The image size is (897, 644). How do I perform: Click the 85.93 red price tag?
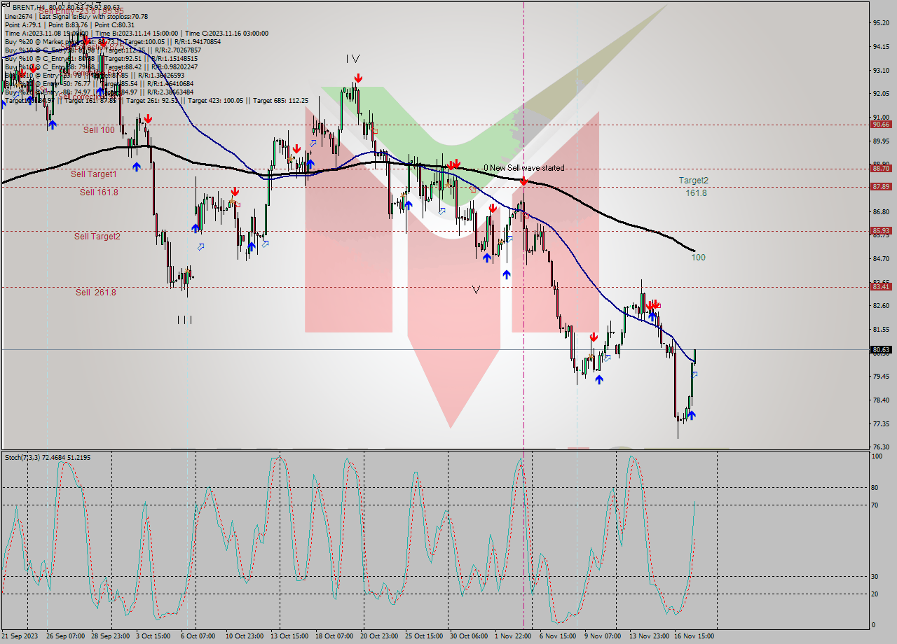[x=881, y=230]
